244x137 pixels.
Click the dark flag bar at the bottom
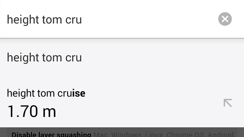(122, 132)
